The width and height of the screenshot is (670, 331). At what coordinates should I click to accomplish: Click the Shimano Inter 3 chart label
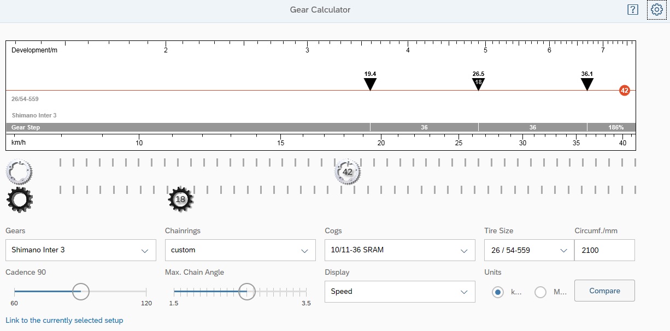coord(34,115)
